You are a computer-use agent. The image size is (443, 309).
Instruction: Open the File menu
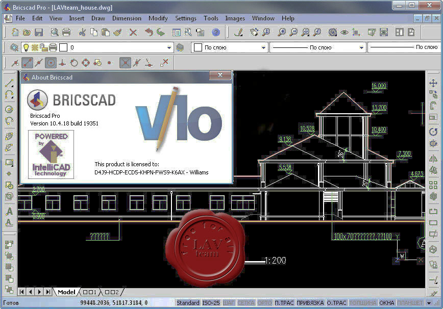(20, 18)
